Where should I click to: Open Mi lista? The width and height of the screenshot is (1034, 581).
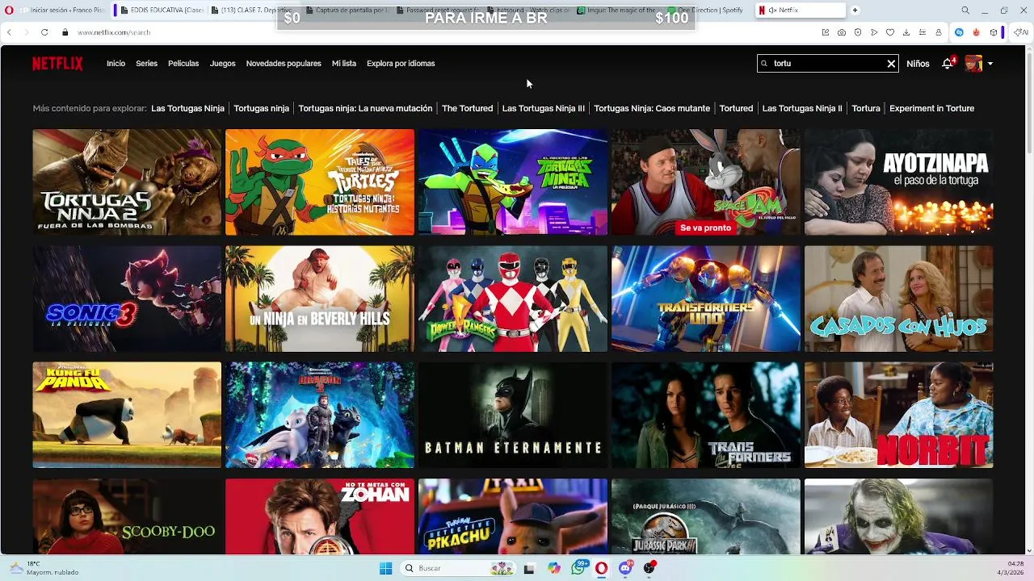344,64
